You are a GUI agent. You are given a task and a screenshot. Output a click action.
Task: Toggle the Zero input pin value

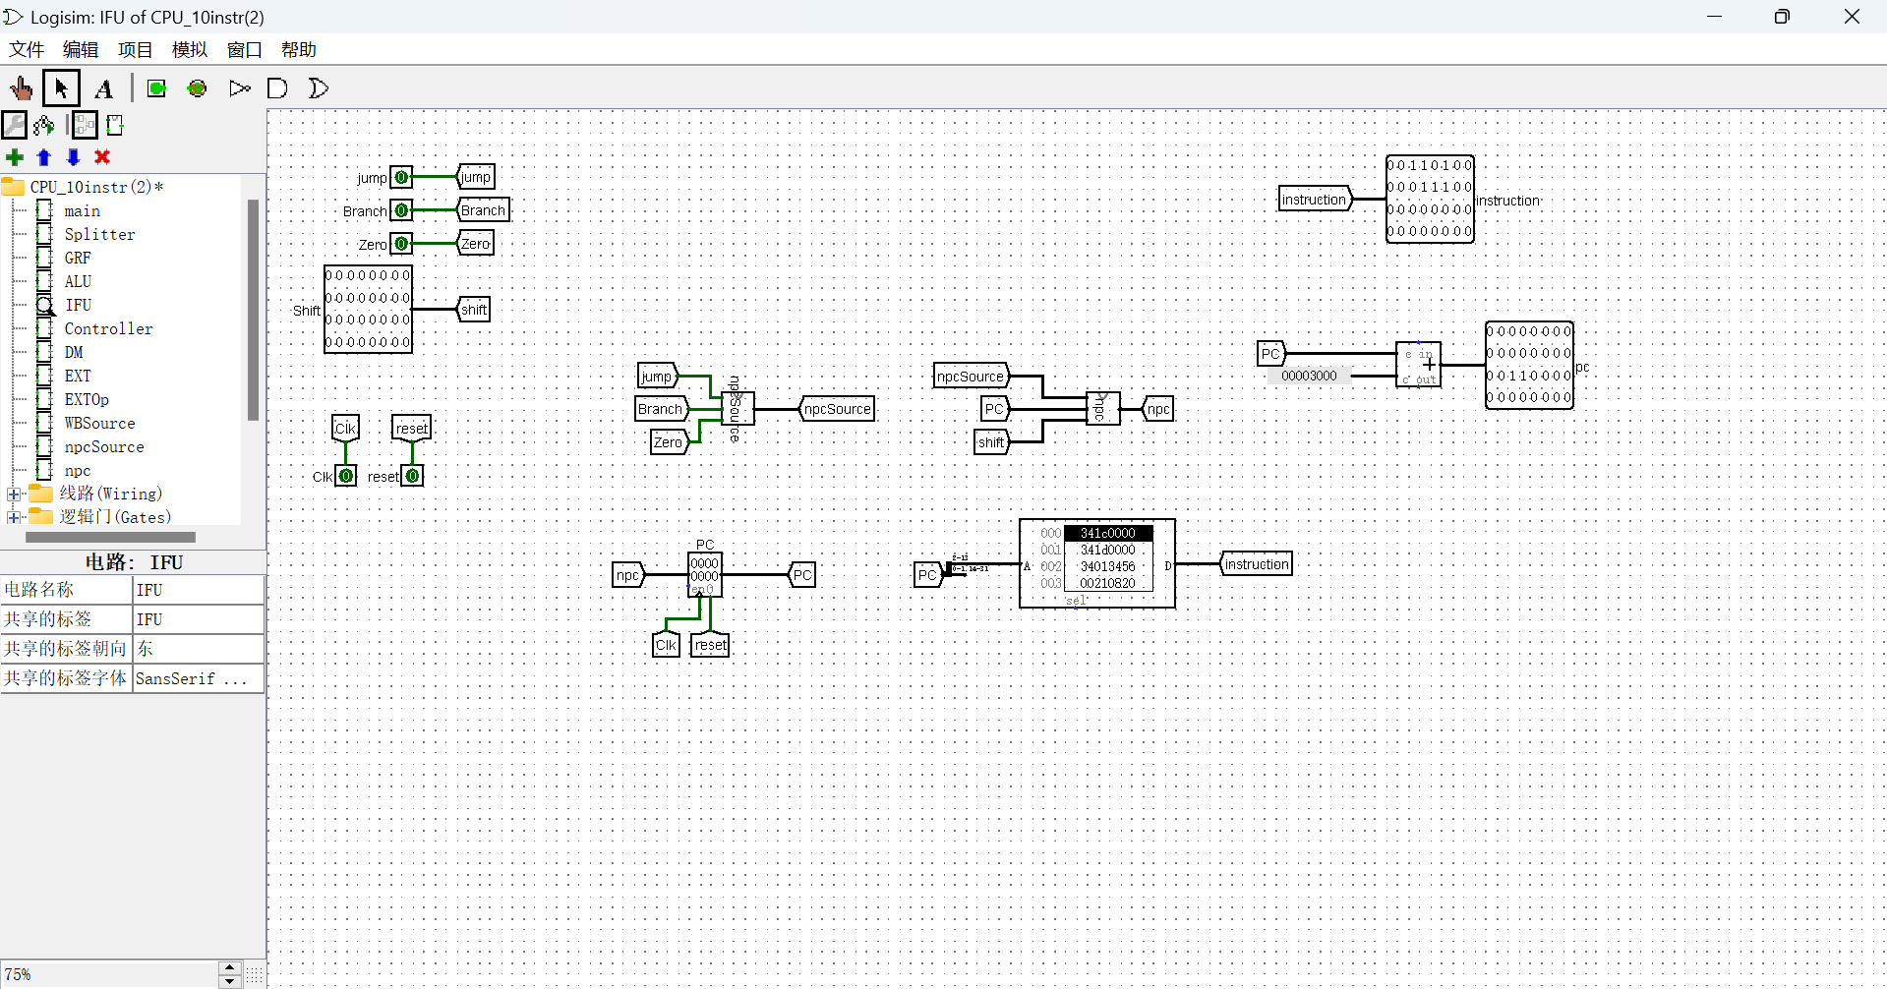[x=401, y=244]
